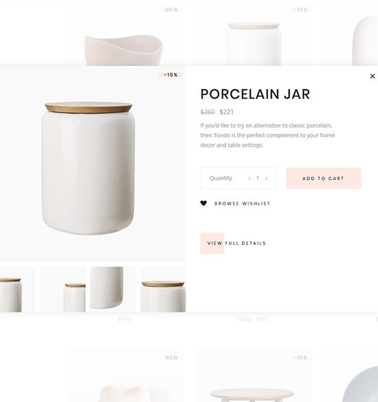Image resolution: width=378 pixels, height=402 pixels.
Task: Click the NEW badge at the top
Action: coord(172,10)
